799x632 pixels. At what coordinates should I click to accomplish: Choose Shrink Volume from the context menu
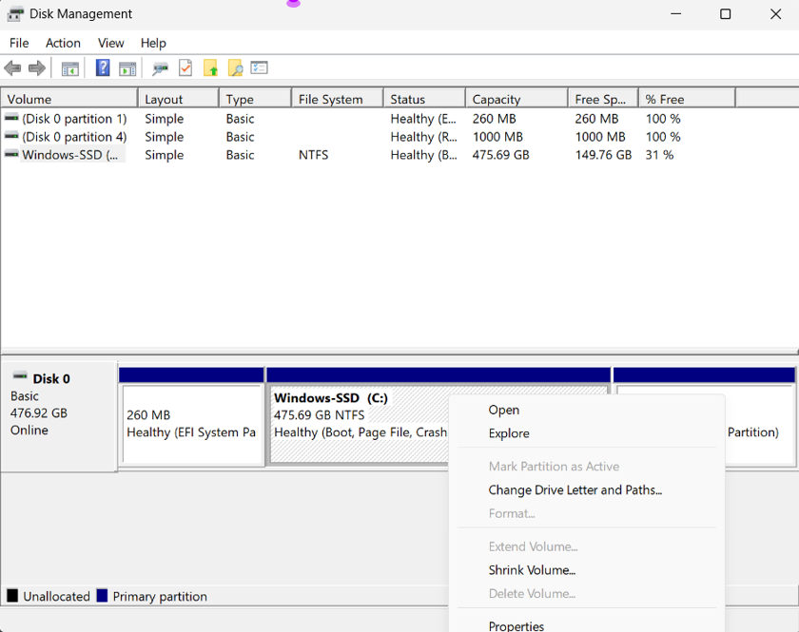(x=532, y=570)
